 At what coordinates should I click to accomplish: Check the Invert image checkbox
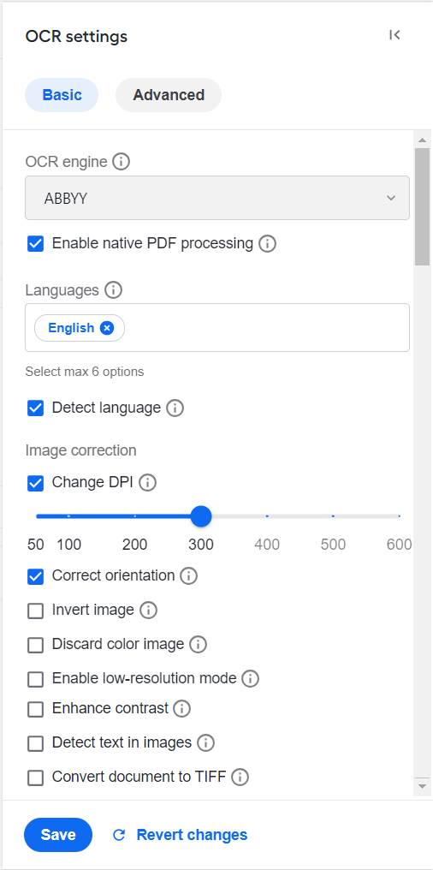35,611
